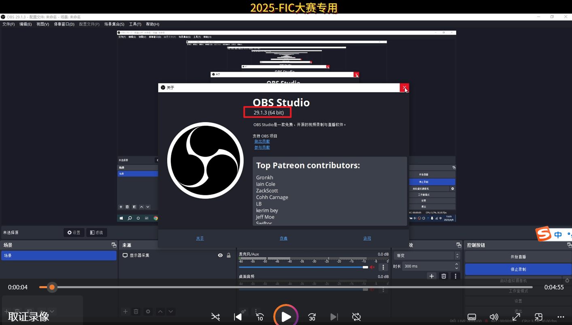The width and height of the screenshot is (572, 325).
Task: Switch to the 作者 tab in About dialog
Action: coord(283,238)
